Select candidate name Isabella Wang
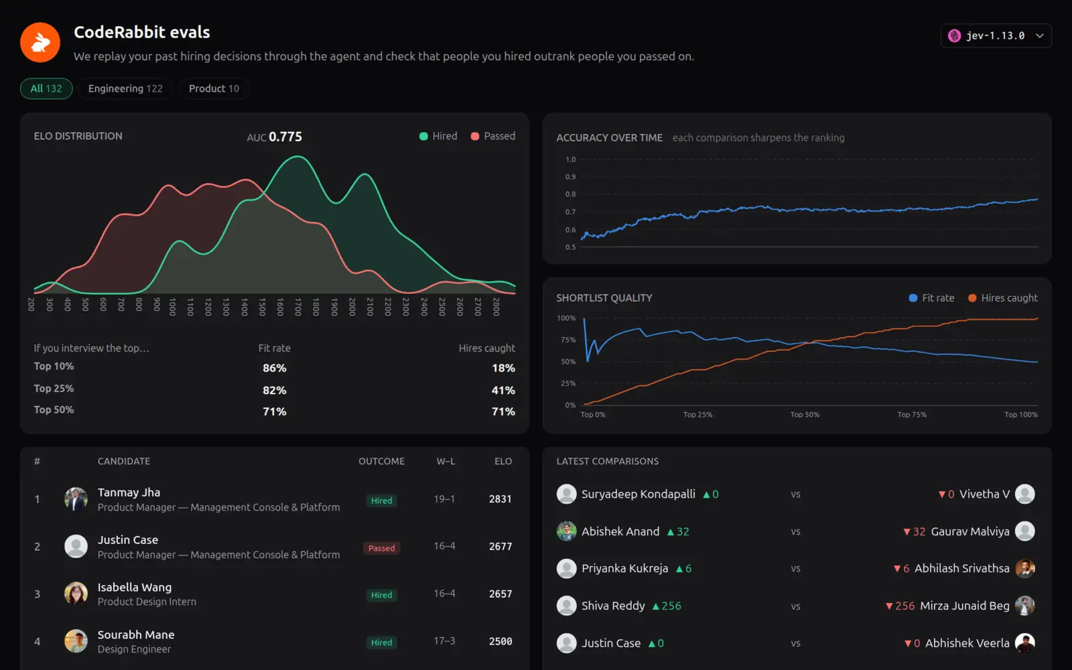This screenshot has width=1072, height=670. 135,588
